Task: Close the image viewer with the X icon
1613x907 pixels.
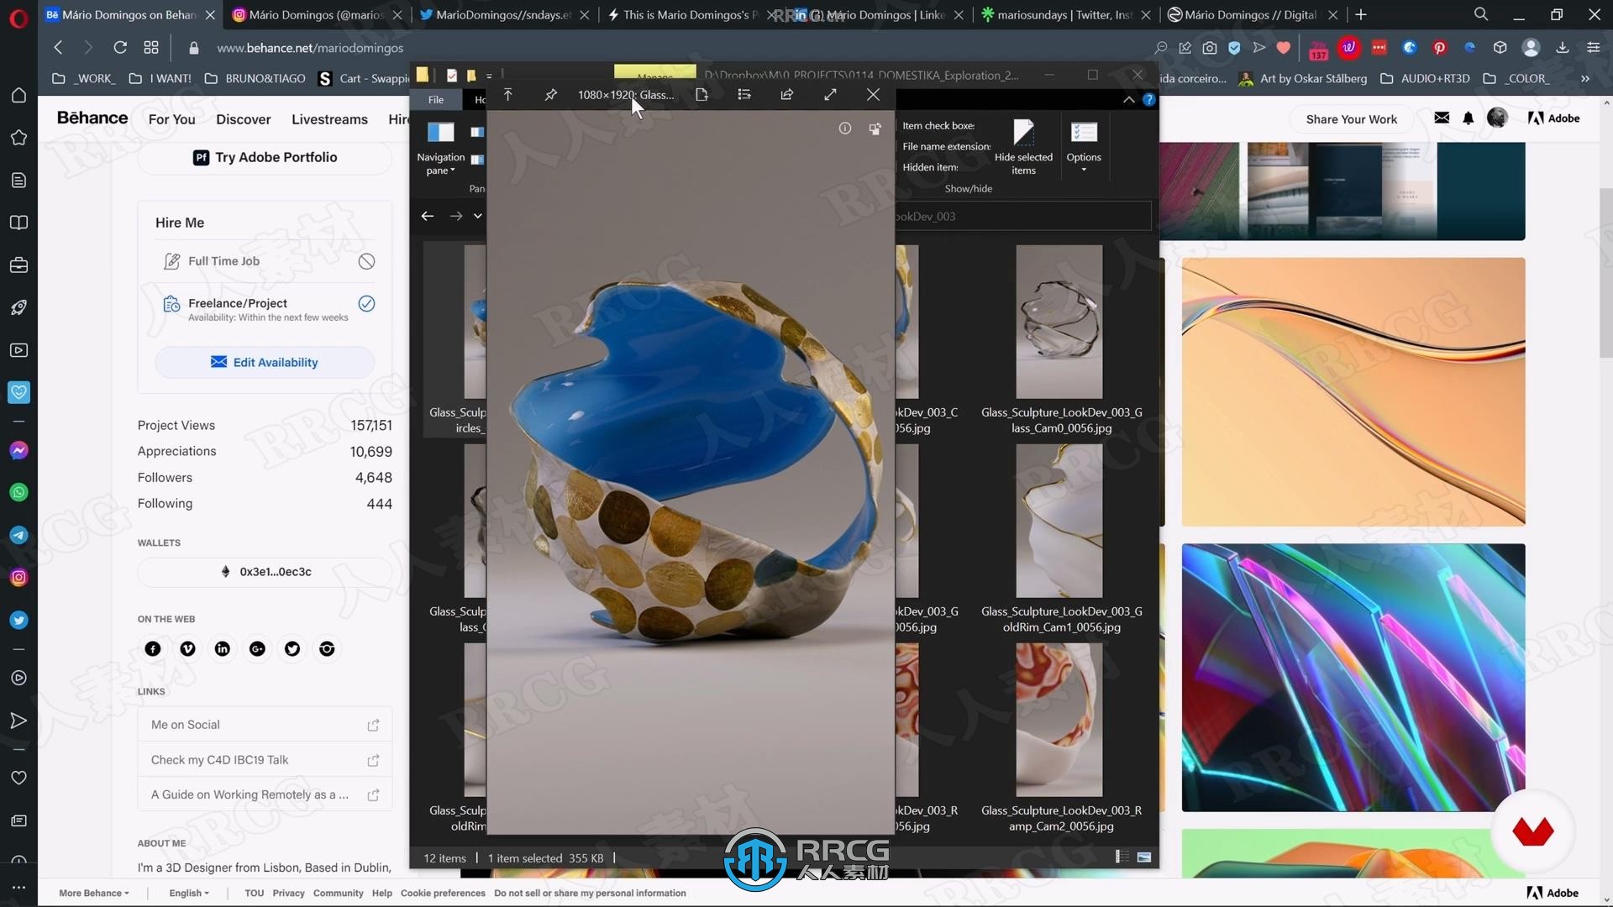Action: [x=873, y=95]
